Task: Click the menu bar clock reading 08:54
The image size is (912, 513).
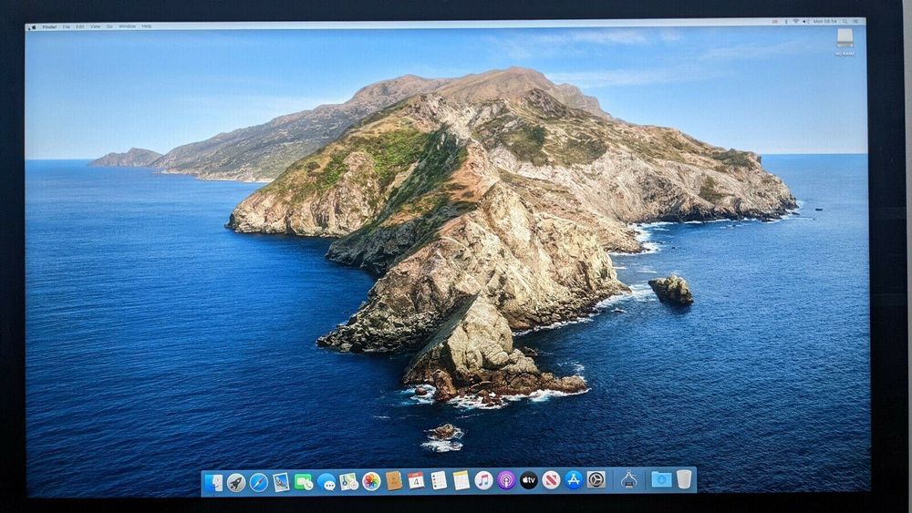Action: 824,22
